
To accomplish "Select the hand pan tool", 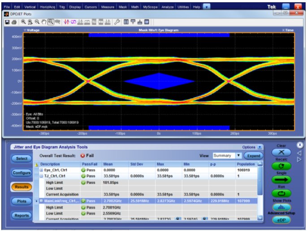I will (x=43, y=22).
